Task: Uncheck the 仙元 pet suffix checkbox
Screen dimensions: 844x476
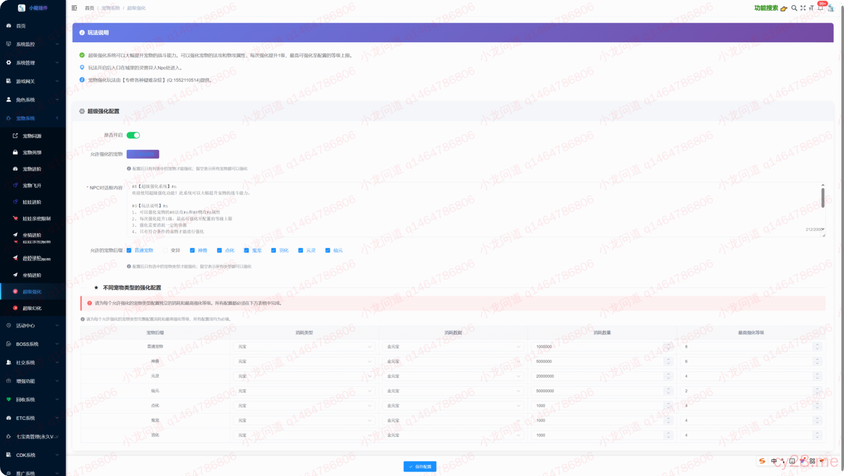Action: click(x=327, y=250)
